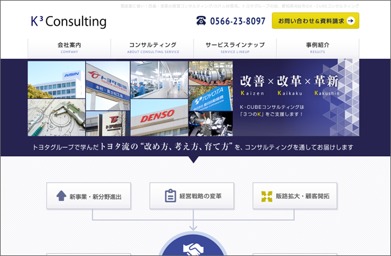Click the expand arrows icon on 販路拡大
This screenshot has width=391, height=256.
pos(267,196)
